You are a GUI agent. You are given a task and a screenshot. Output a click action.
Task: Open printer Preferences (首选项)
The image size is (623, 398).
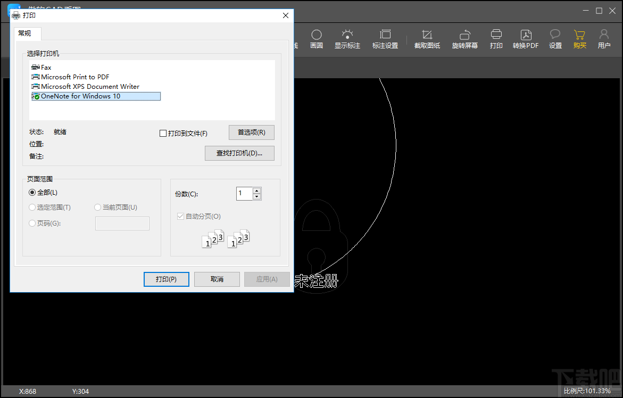point(252,132)
